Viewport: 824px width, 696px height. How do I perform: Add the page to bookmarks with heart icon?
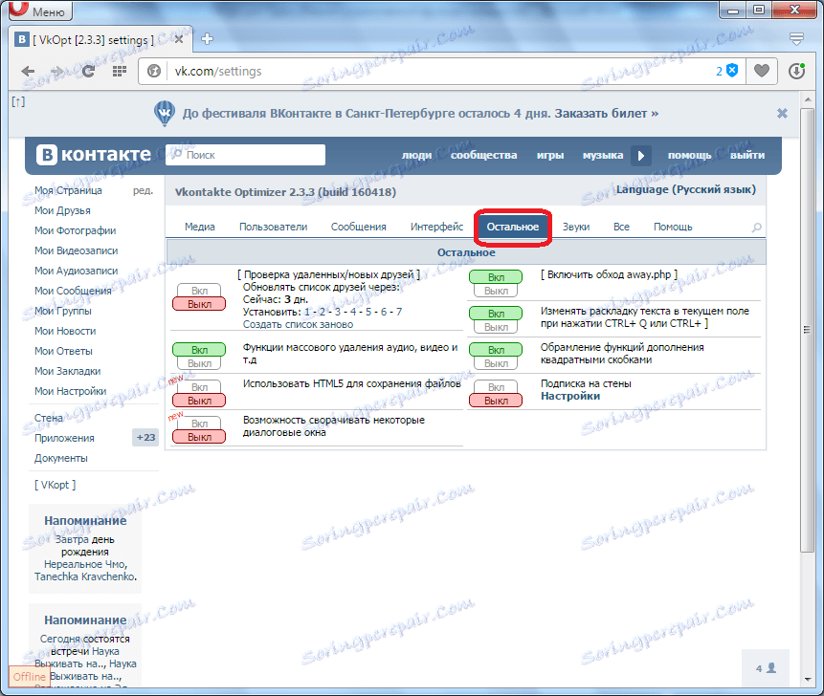pyautogui.click(x=762, y=71)
